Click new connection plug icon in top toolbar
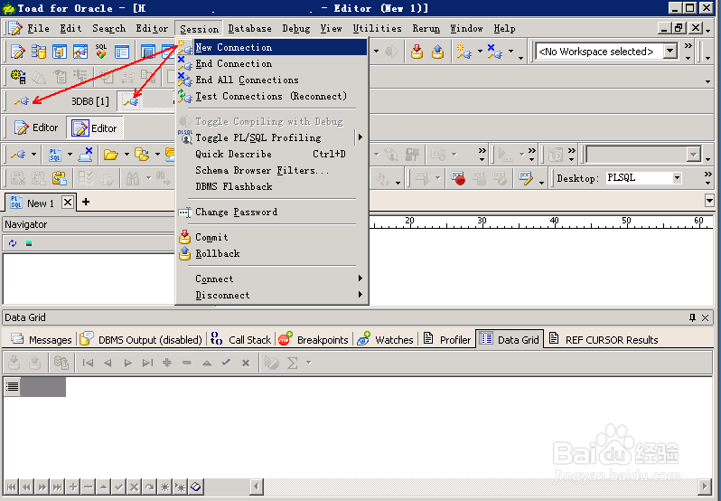Image resolution: width=721 pixels, height=501 pixels. point(463,52)
